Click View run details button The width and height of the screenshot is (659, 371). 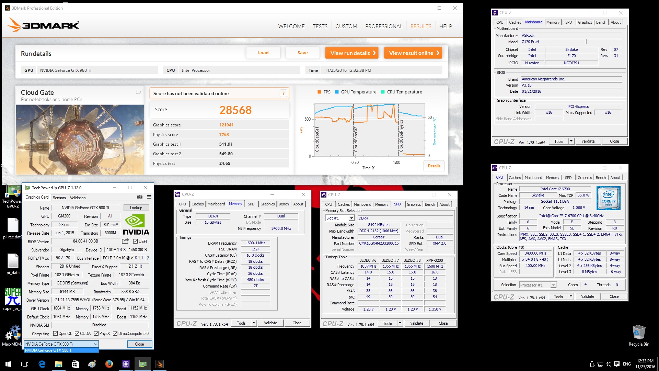[x=352, y=53]
